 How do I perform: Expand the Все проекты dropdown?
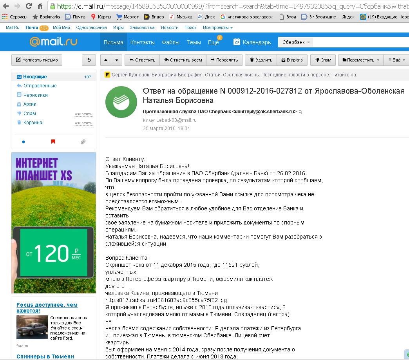[x=218, y=28]
